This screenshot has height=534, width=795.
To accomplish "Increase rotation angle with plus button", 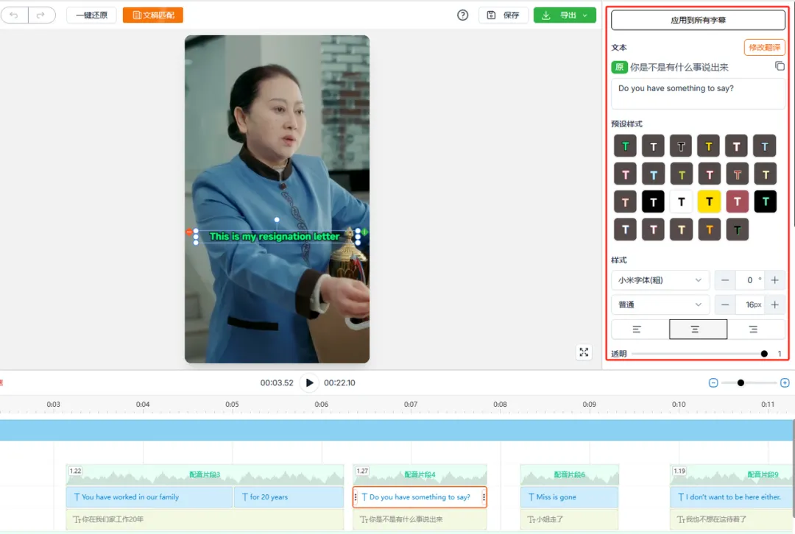I will (774, 280).
